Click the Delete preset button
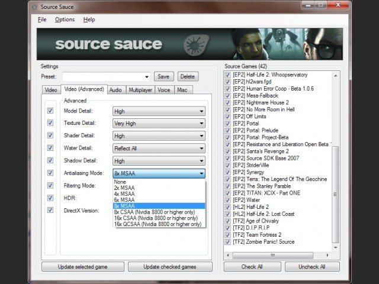Viewport: 379px width, 284px height. 188,76
